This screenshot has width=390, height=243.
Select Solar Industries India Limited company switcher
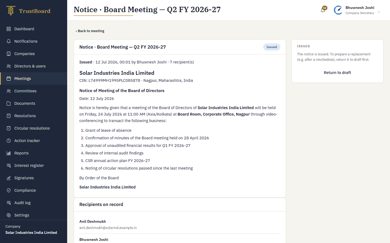pyautogui.click(x=31, y=232)
